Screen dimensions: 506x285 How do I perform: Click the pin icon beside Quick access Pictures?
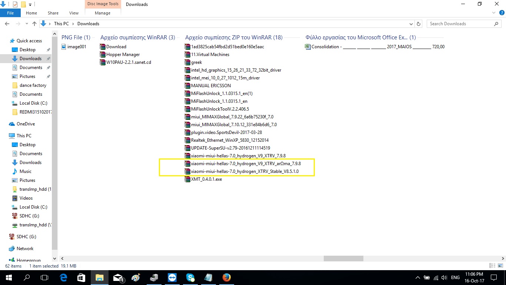49,76
